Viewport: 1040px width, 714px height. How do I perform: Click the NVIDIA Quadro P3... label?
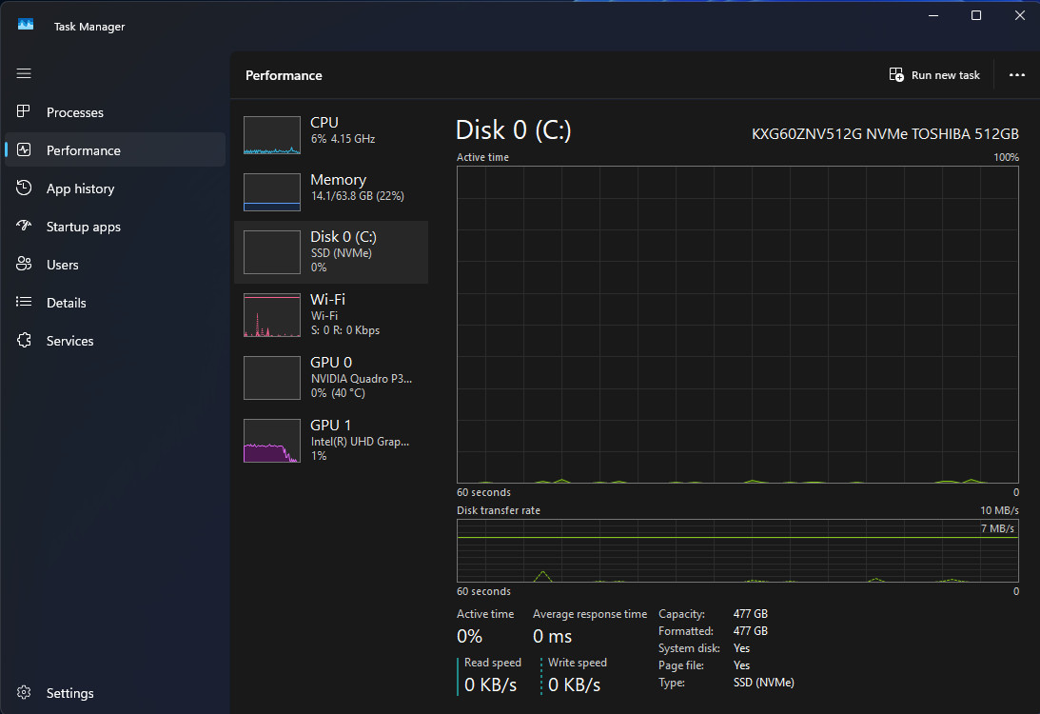coord(362,379)
